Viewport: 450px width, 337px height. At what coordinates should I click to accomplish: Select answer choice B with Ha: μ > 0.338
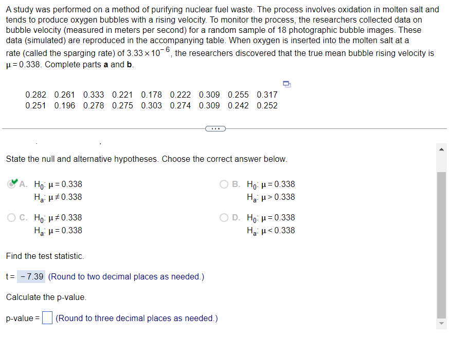pyautogui.click(x=225, y=184)
